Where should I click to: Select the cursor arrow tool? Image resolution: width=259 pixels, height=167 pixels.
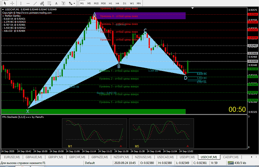coord(5,3)
